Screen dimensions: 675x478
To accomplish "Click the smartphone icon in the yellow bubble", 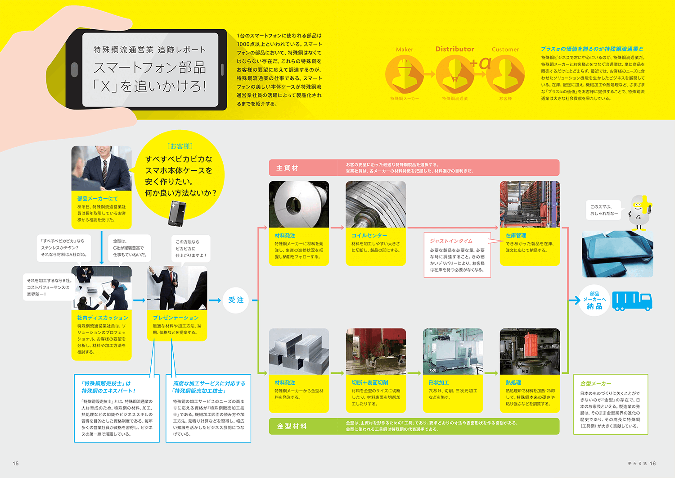I will click(177, 214).
